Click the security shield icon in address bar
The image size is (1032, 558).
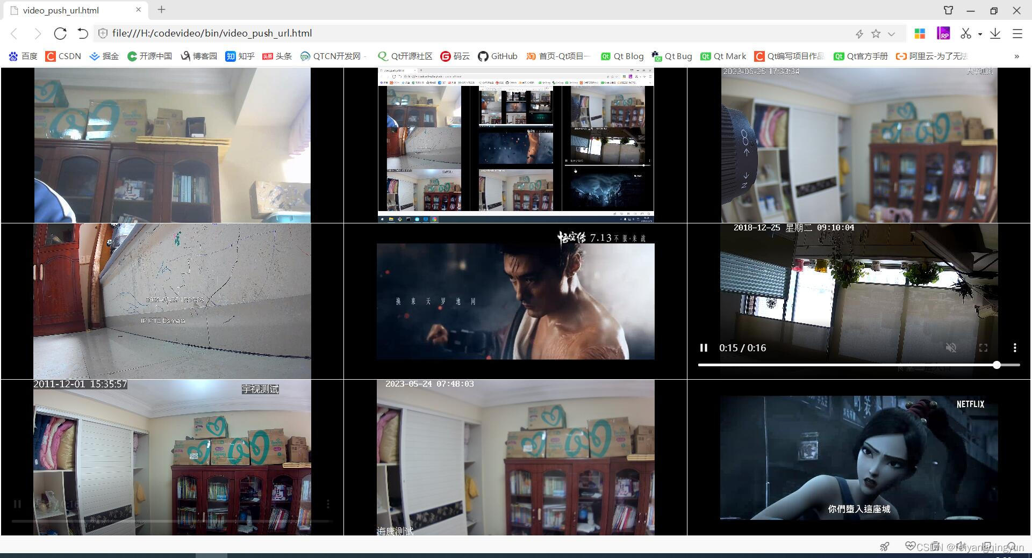(x=103, y=33)
